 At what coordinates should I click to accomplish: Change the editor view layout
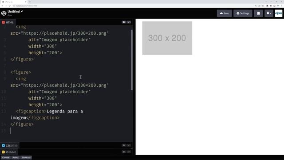click(x=258, y=13)
